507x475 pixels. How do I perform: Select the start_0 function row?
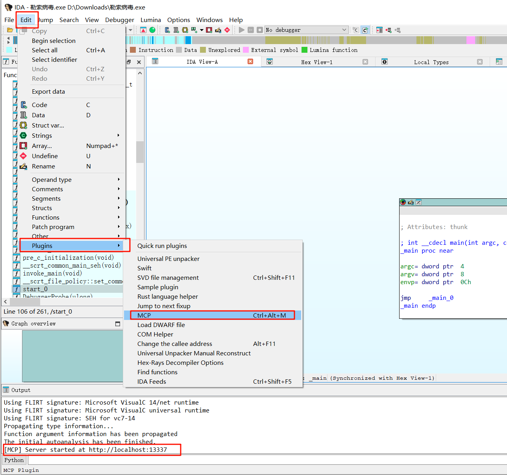pos(68,289)
